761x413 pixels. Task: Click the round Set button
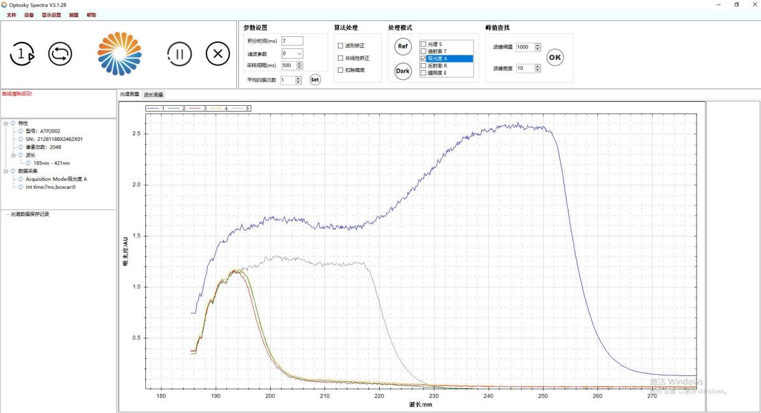tap(315, 80)
